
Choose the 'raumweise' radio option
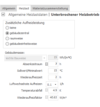(7, 38)
